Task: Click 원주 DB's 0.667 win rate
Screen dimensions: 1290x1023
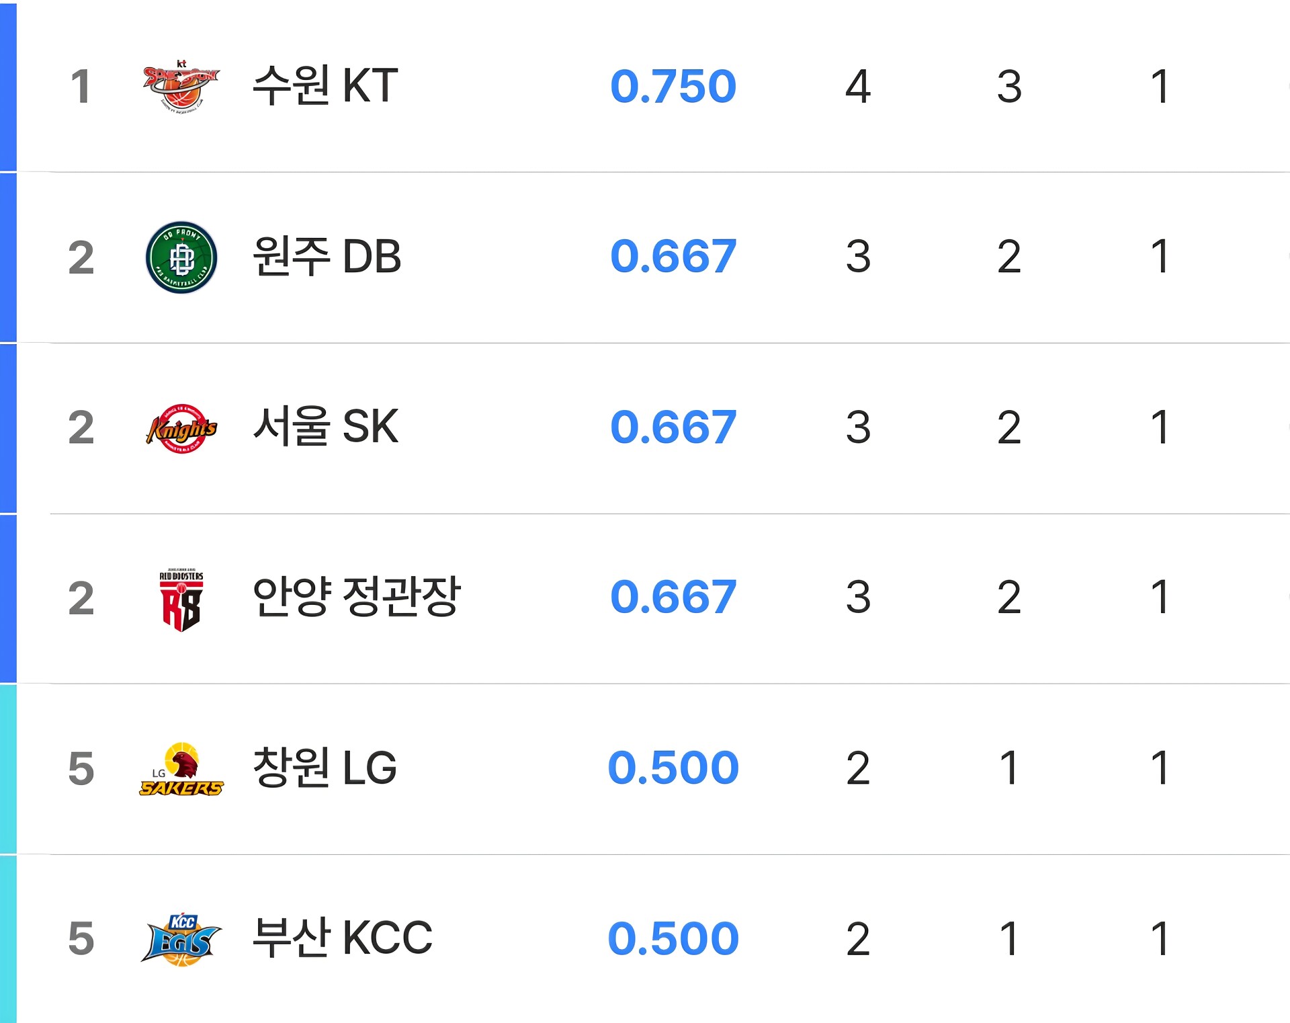Action: 673,257
